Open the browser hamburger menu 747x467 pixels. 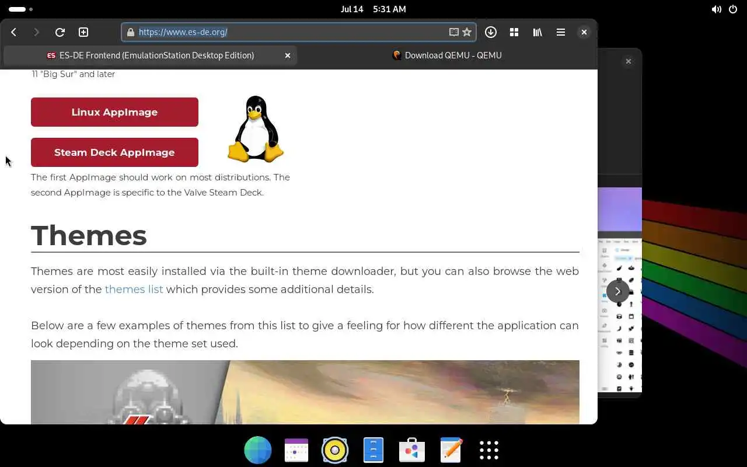(561, 32)
